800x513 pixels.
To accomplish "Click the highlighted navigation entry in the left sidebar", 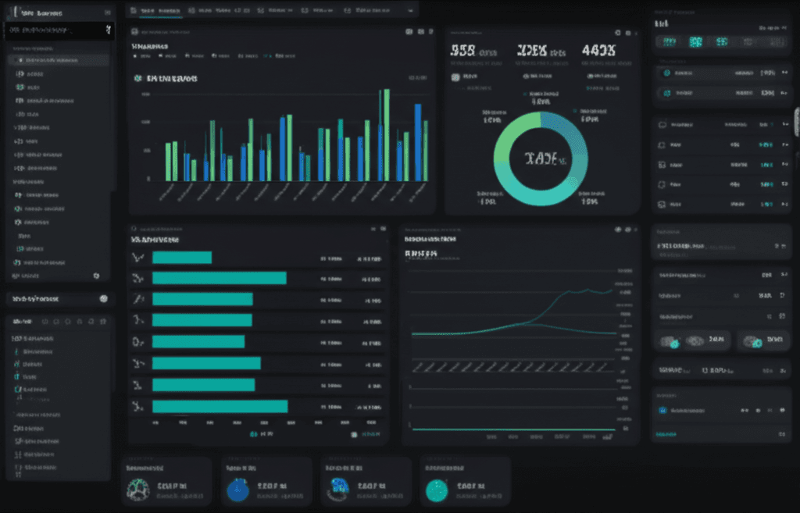I will coord(59,59).
